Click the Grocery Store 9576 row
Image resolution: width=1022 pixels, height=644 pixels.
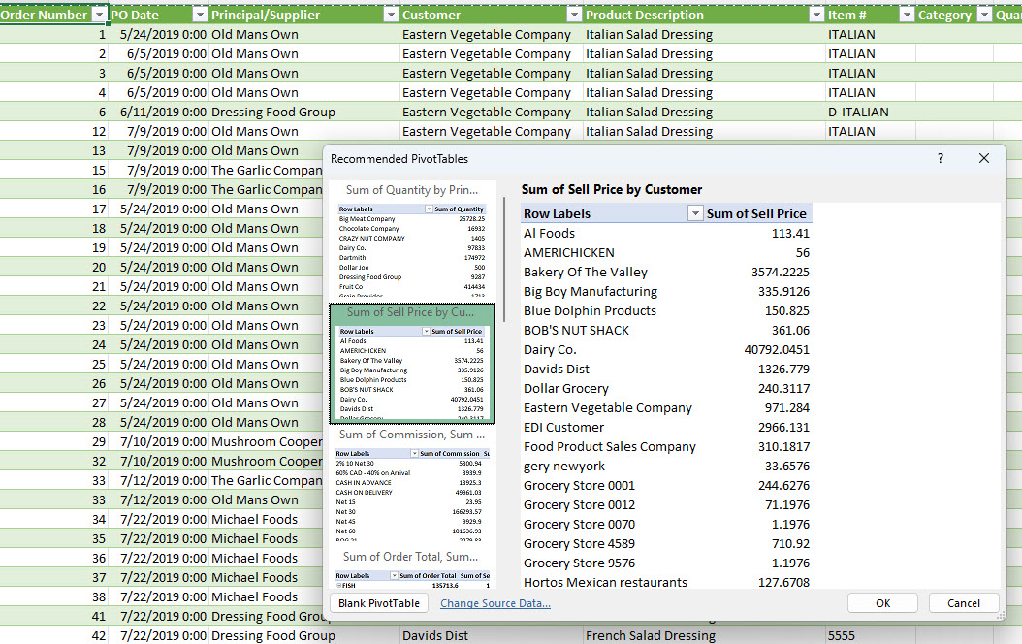pyautogui.click(x=667, y=563)
